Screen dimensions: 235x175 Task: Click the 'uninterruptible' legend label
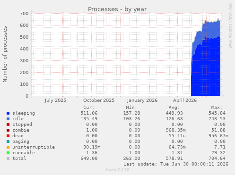(x=34, y=147)
